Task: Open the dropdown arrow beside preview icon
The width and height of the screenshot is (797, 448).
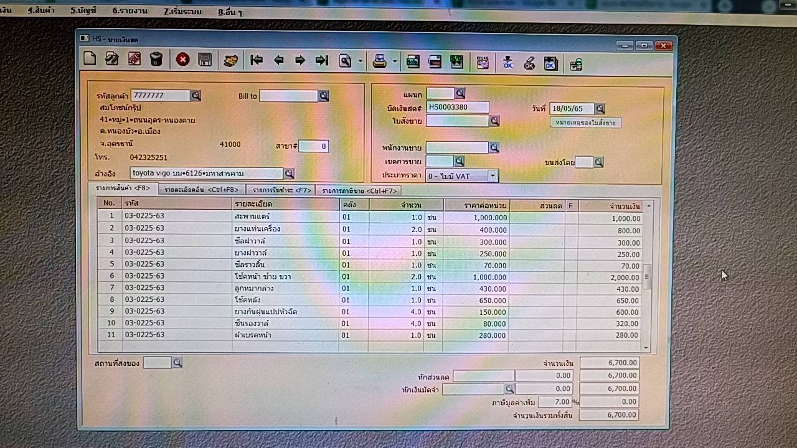Action: tap(360, 62)
